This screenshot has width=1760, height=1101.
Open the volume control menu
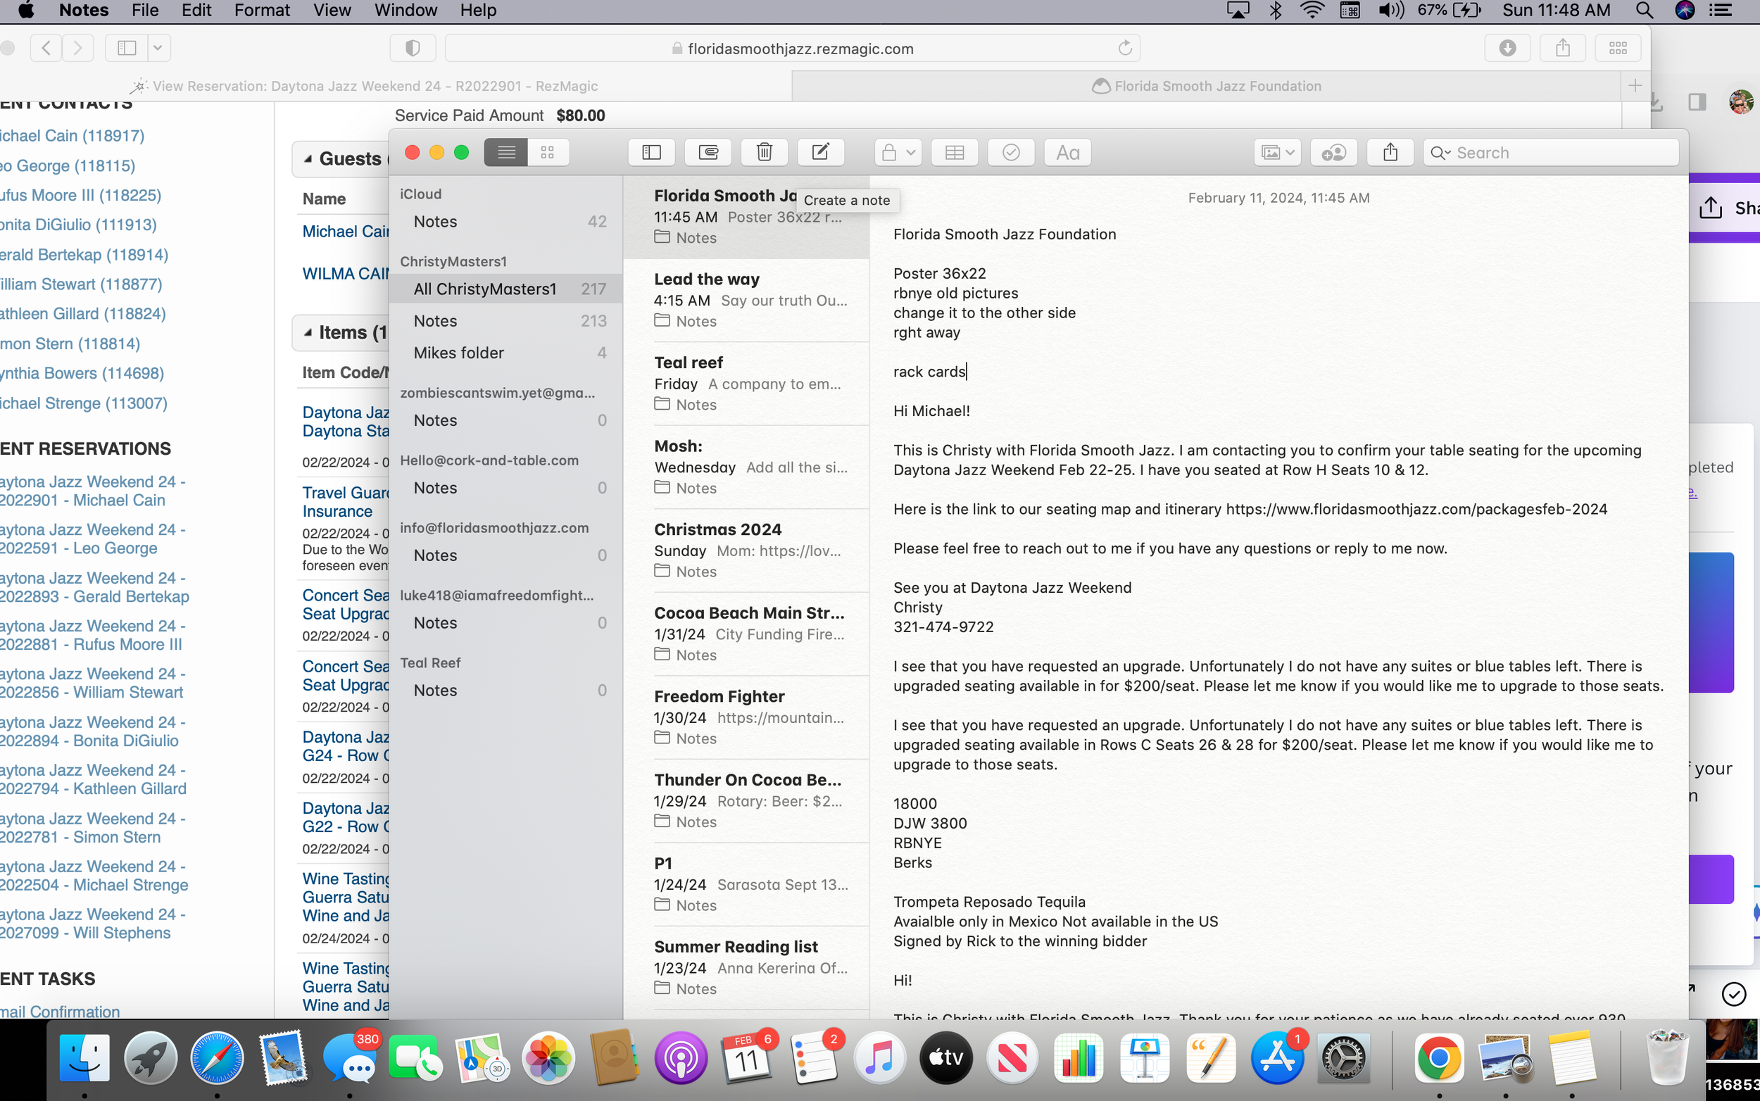pos(1391,10)
